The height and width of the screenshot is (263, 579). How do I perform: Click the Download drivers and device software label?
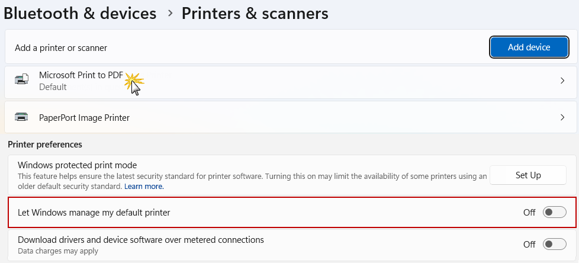tap(140, 240)
